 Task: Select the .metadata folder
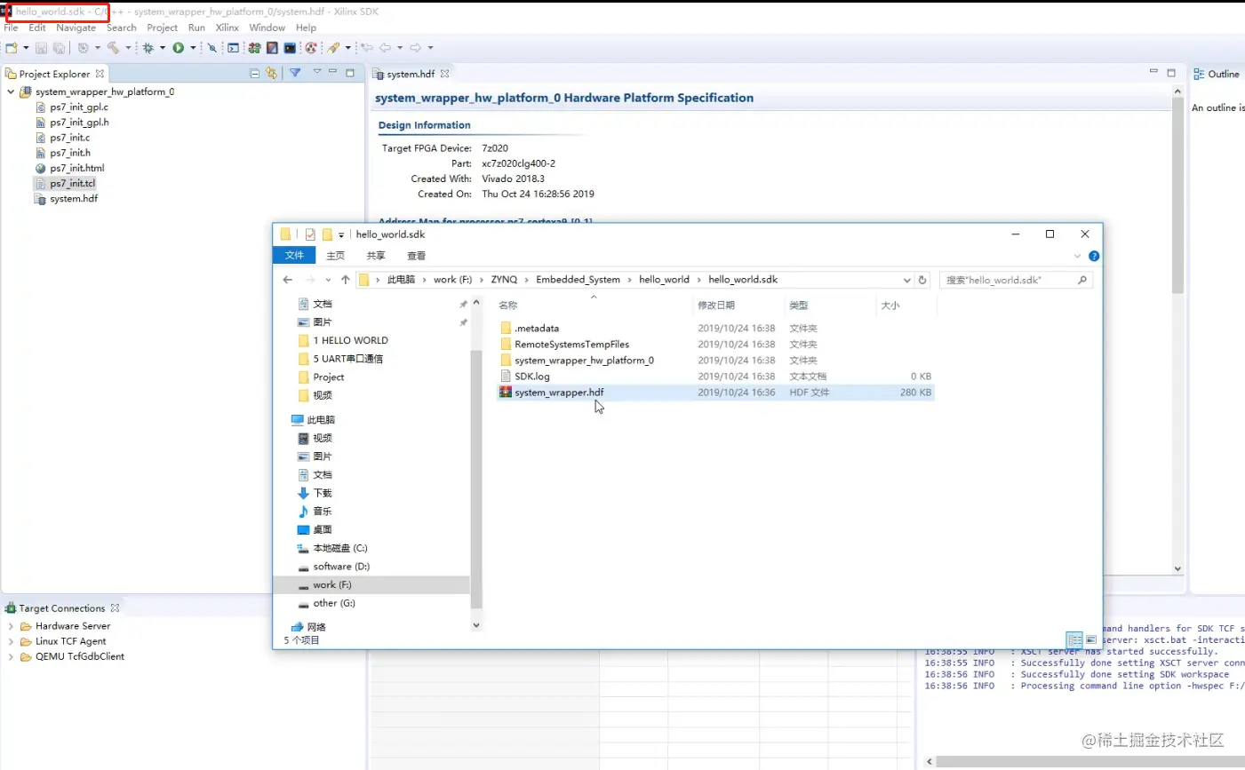click(x=715, y=329)
